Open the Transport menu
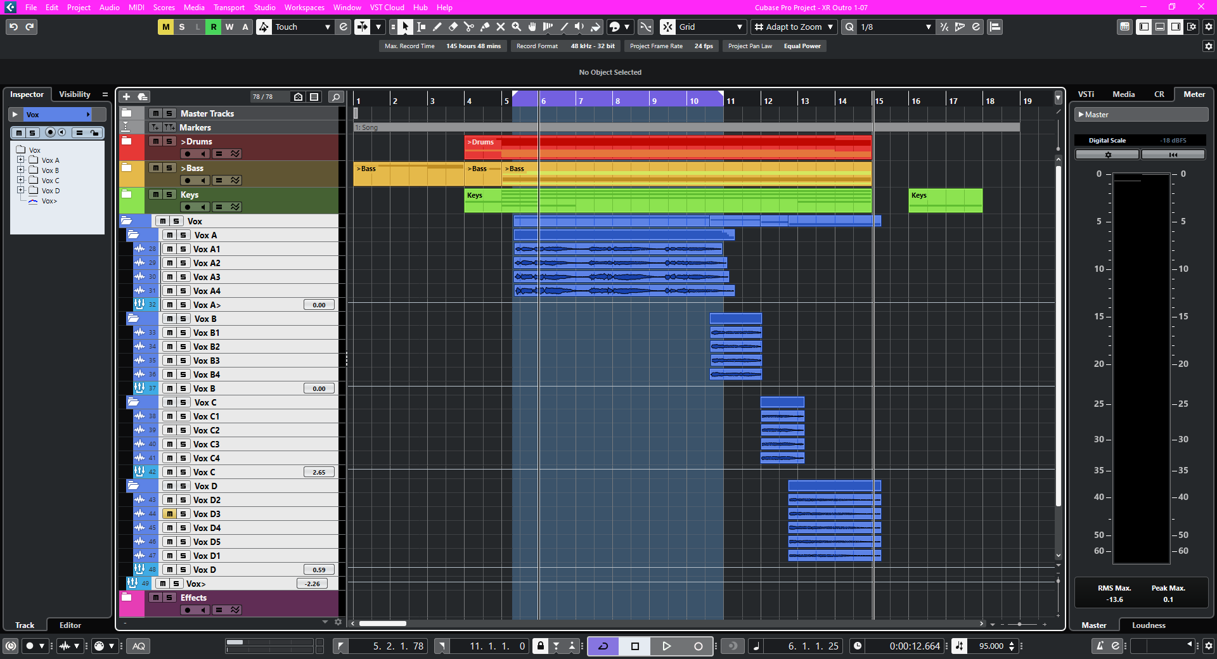Viewport: 1217px width, 659px height. tap(229, 8)
